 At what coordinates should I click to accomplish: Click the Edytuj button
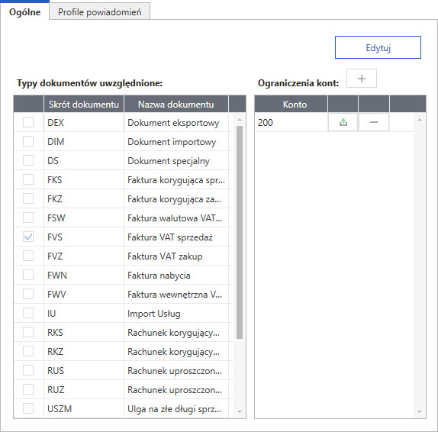(x=378, y=47)
